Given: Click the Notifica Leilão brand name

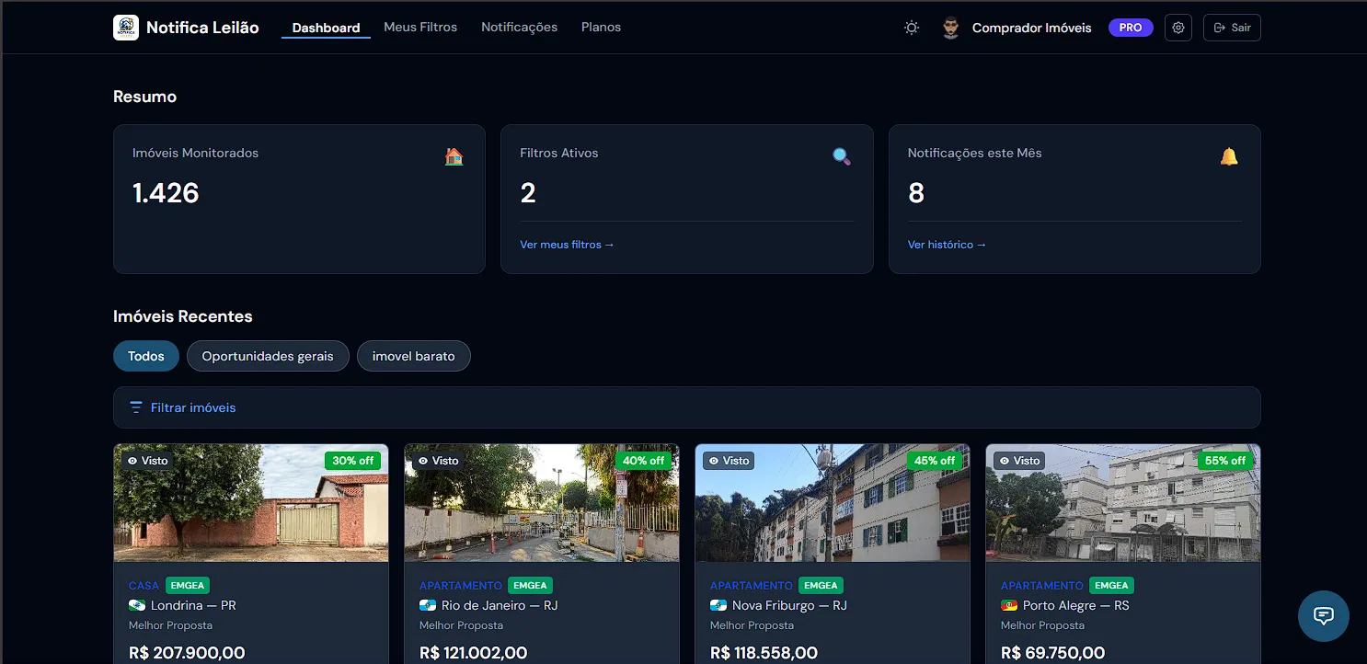Looking at the screenshot, I should click(202, 28).
